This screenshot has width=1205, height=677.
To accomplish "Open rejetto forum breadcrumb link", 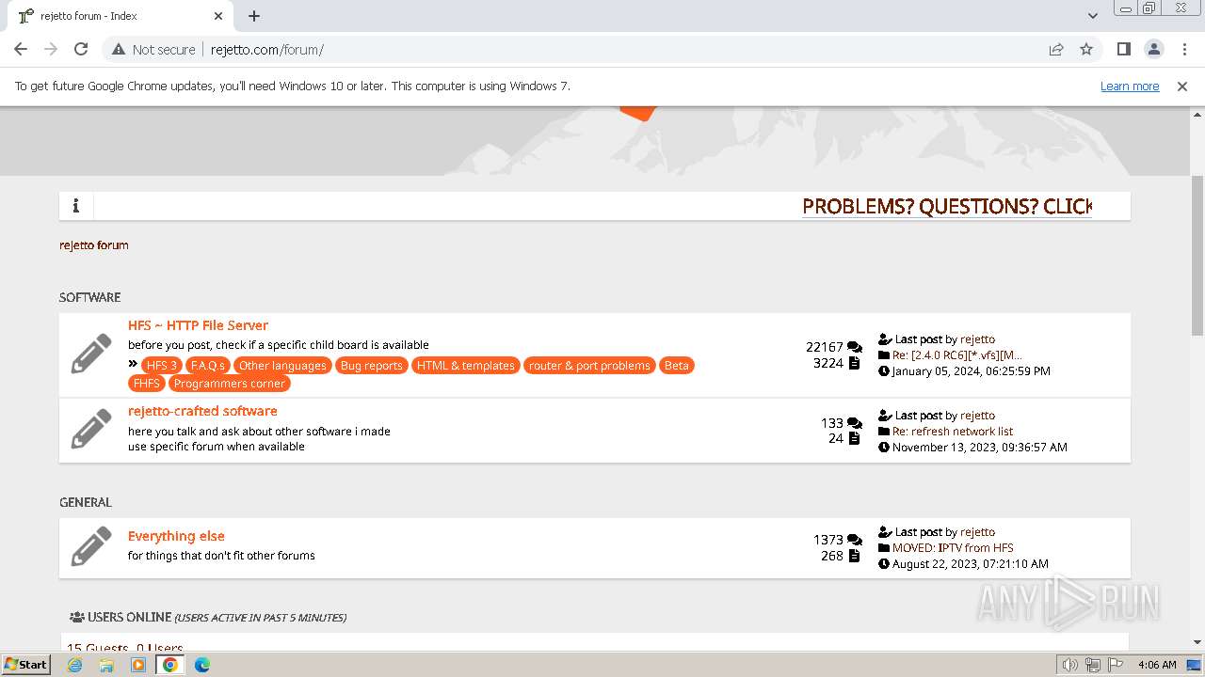I will (94, 244).
